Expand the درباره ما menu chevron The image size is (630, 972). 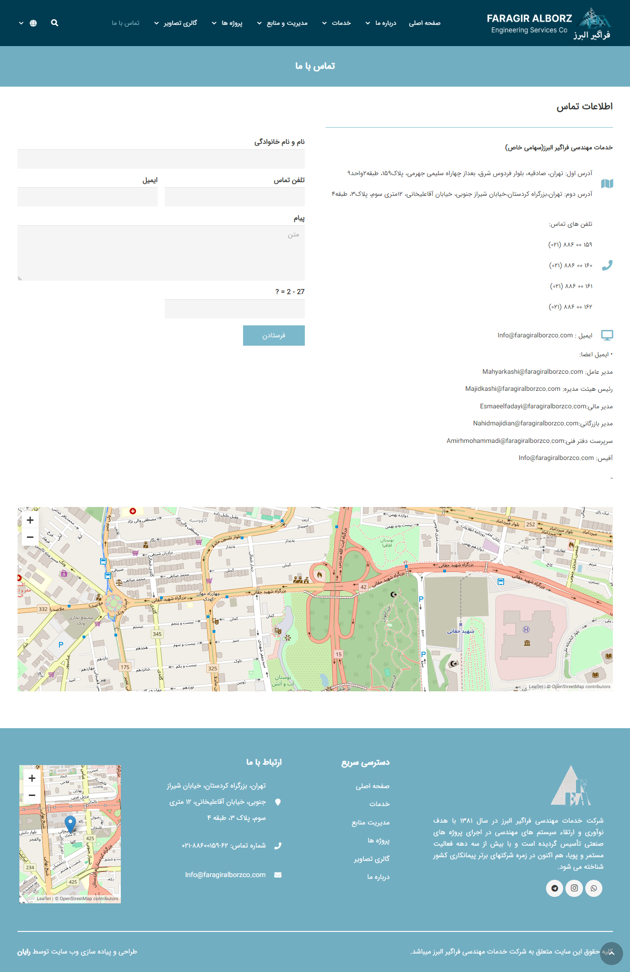(368, 23)
